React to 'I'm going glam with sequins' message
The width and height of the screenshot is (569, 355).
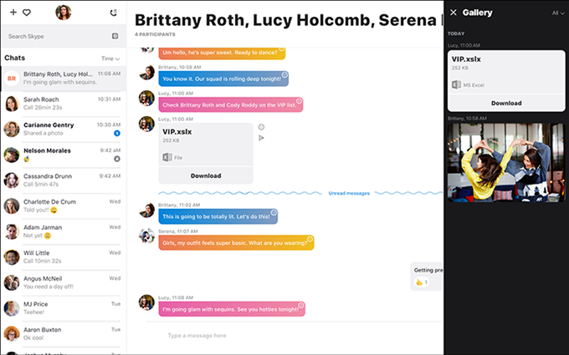pyautogui.click(x=301, y=305)
